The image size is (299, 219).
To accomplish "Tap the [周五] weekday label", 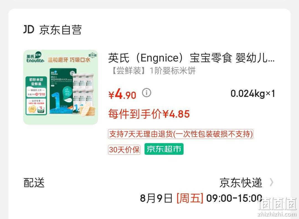I will 190,198.
